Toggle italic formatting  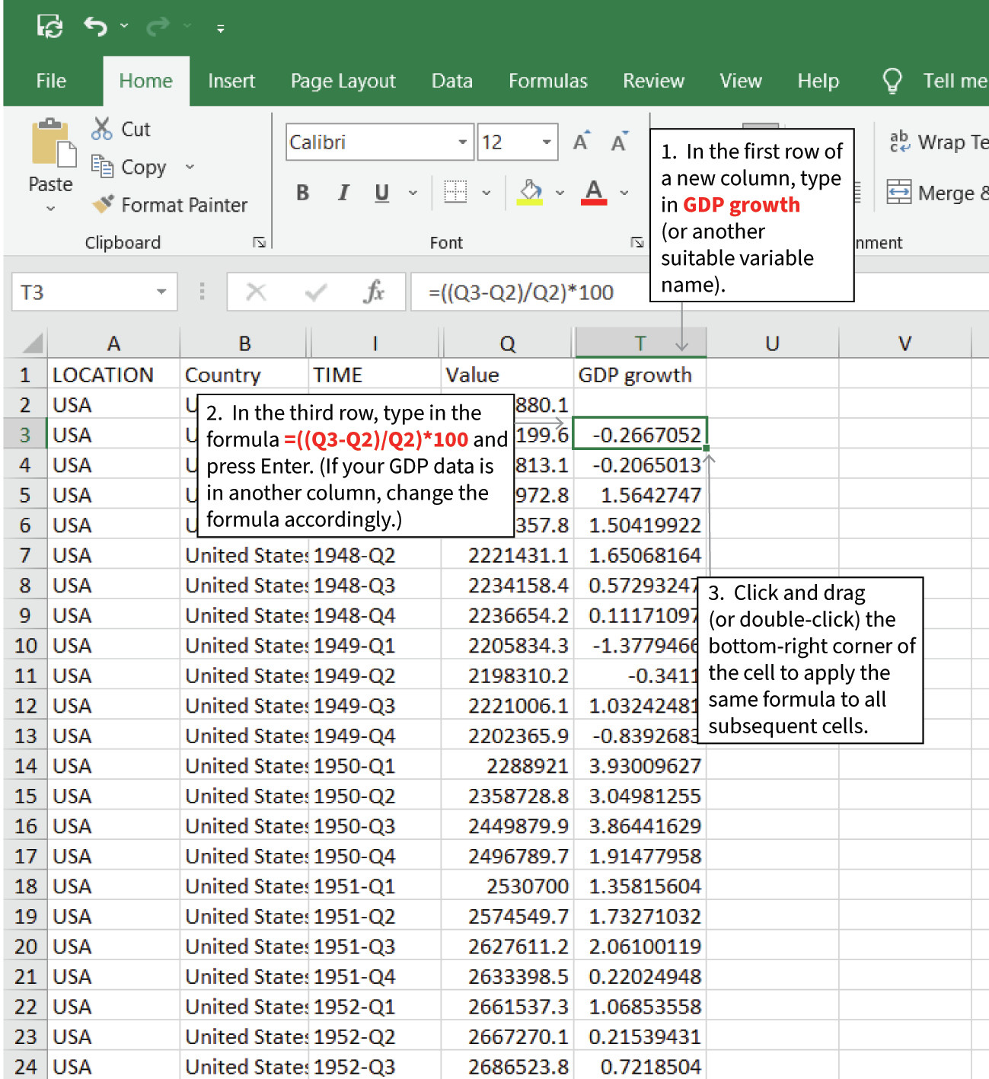click(x=343, y=192)
